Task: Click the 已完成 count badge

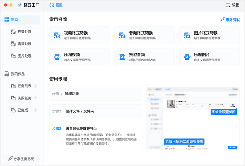Action: [36, 110]
